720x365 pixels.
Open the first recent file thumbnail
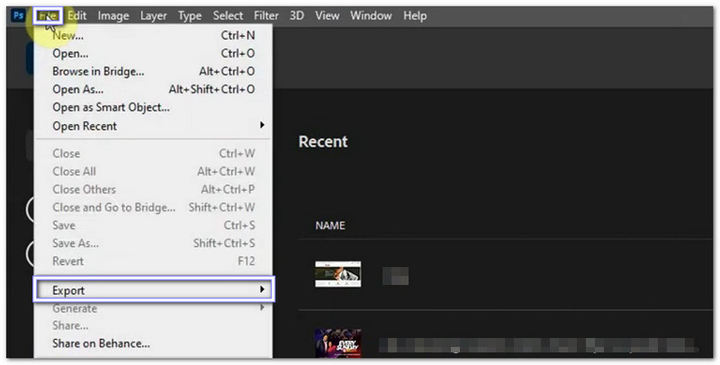pyautogui.click(x=337, y=273)
